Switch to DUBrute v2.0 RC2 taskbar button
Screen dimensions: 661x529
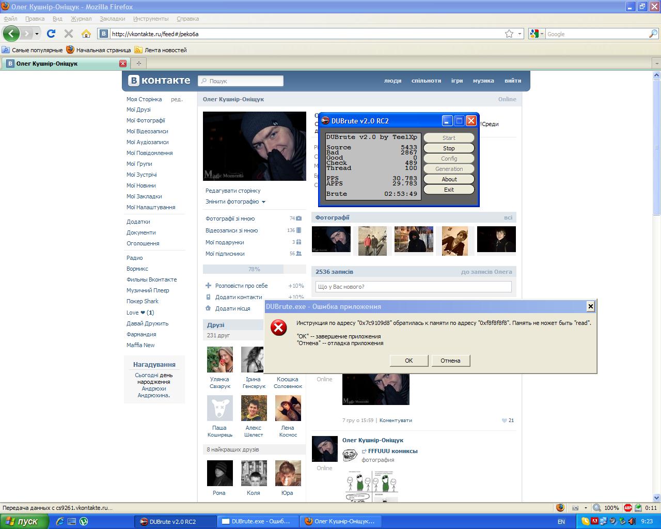(x=175, y=522)
